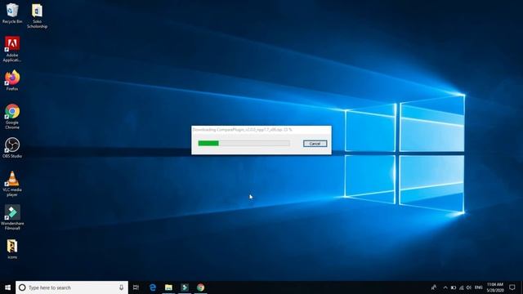Launch the Wondershare Filmora9 shortcut
This screenshot has width=523, height=294.
coord(12,217)
